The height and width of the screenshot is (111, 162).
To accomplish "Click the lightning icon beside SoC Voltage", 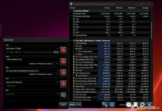I will pos(74,60).
